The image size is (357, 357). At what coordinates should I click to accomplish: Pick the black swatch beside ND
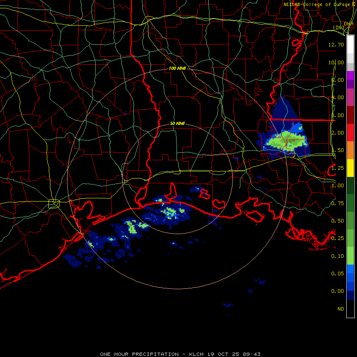tap(350, 309)
